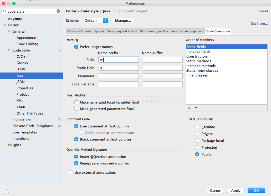Click the Apply button
The height and width of the screenshot is (196, 271).
[x=236, y=190]
